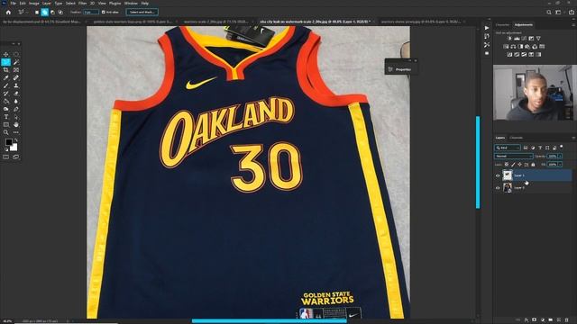Select the Pen tool
Screen dimensions: 577x324
tap(16, 109)
